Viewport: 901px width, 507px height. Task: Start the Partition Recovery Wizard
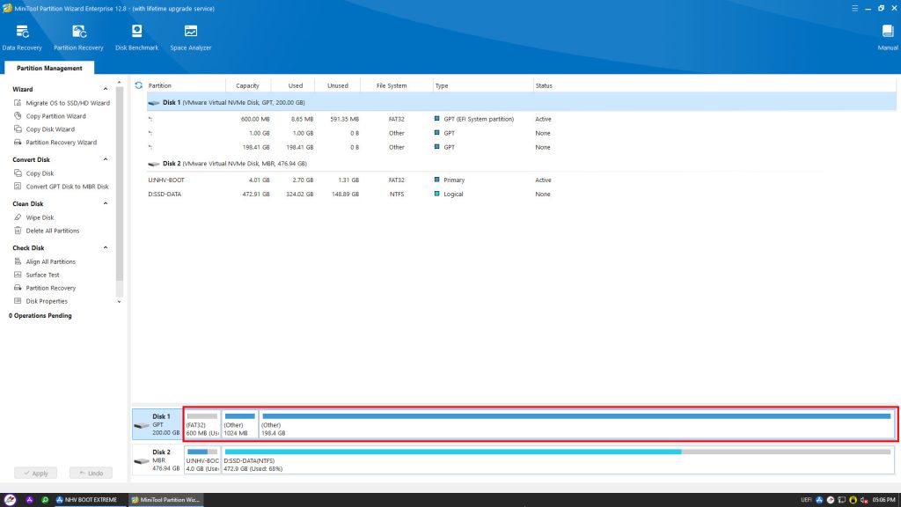click(55, 143)
